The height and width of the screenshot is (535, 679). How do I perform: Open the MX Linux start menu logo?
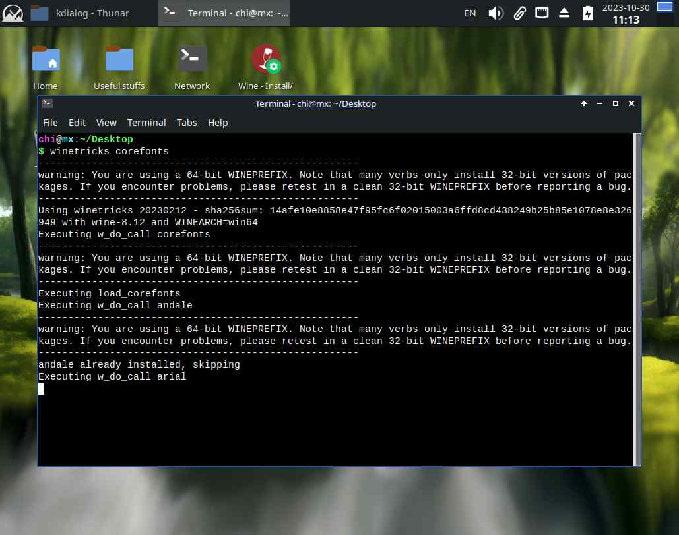point(13,13)
